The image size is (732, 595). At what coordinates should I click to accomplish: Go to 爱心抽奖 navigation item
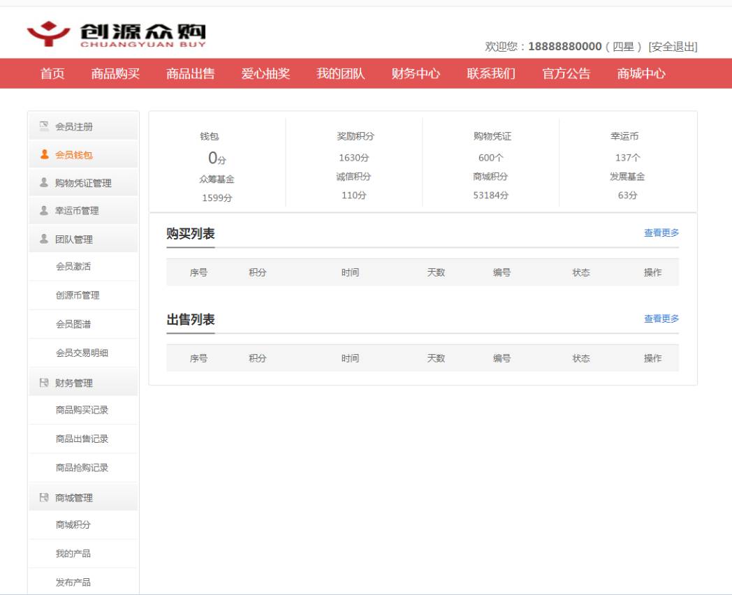click(265, 73)
